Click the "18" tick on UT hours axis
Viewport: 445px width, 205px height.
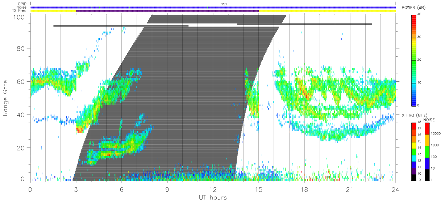(304, 189)
